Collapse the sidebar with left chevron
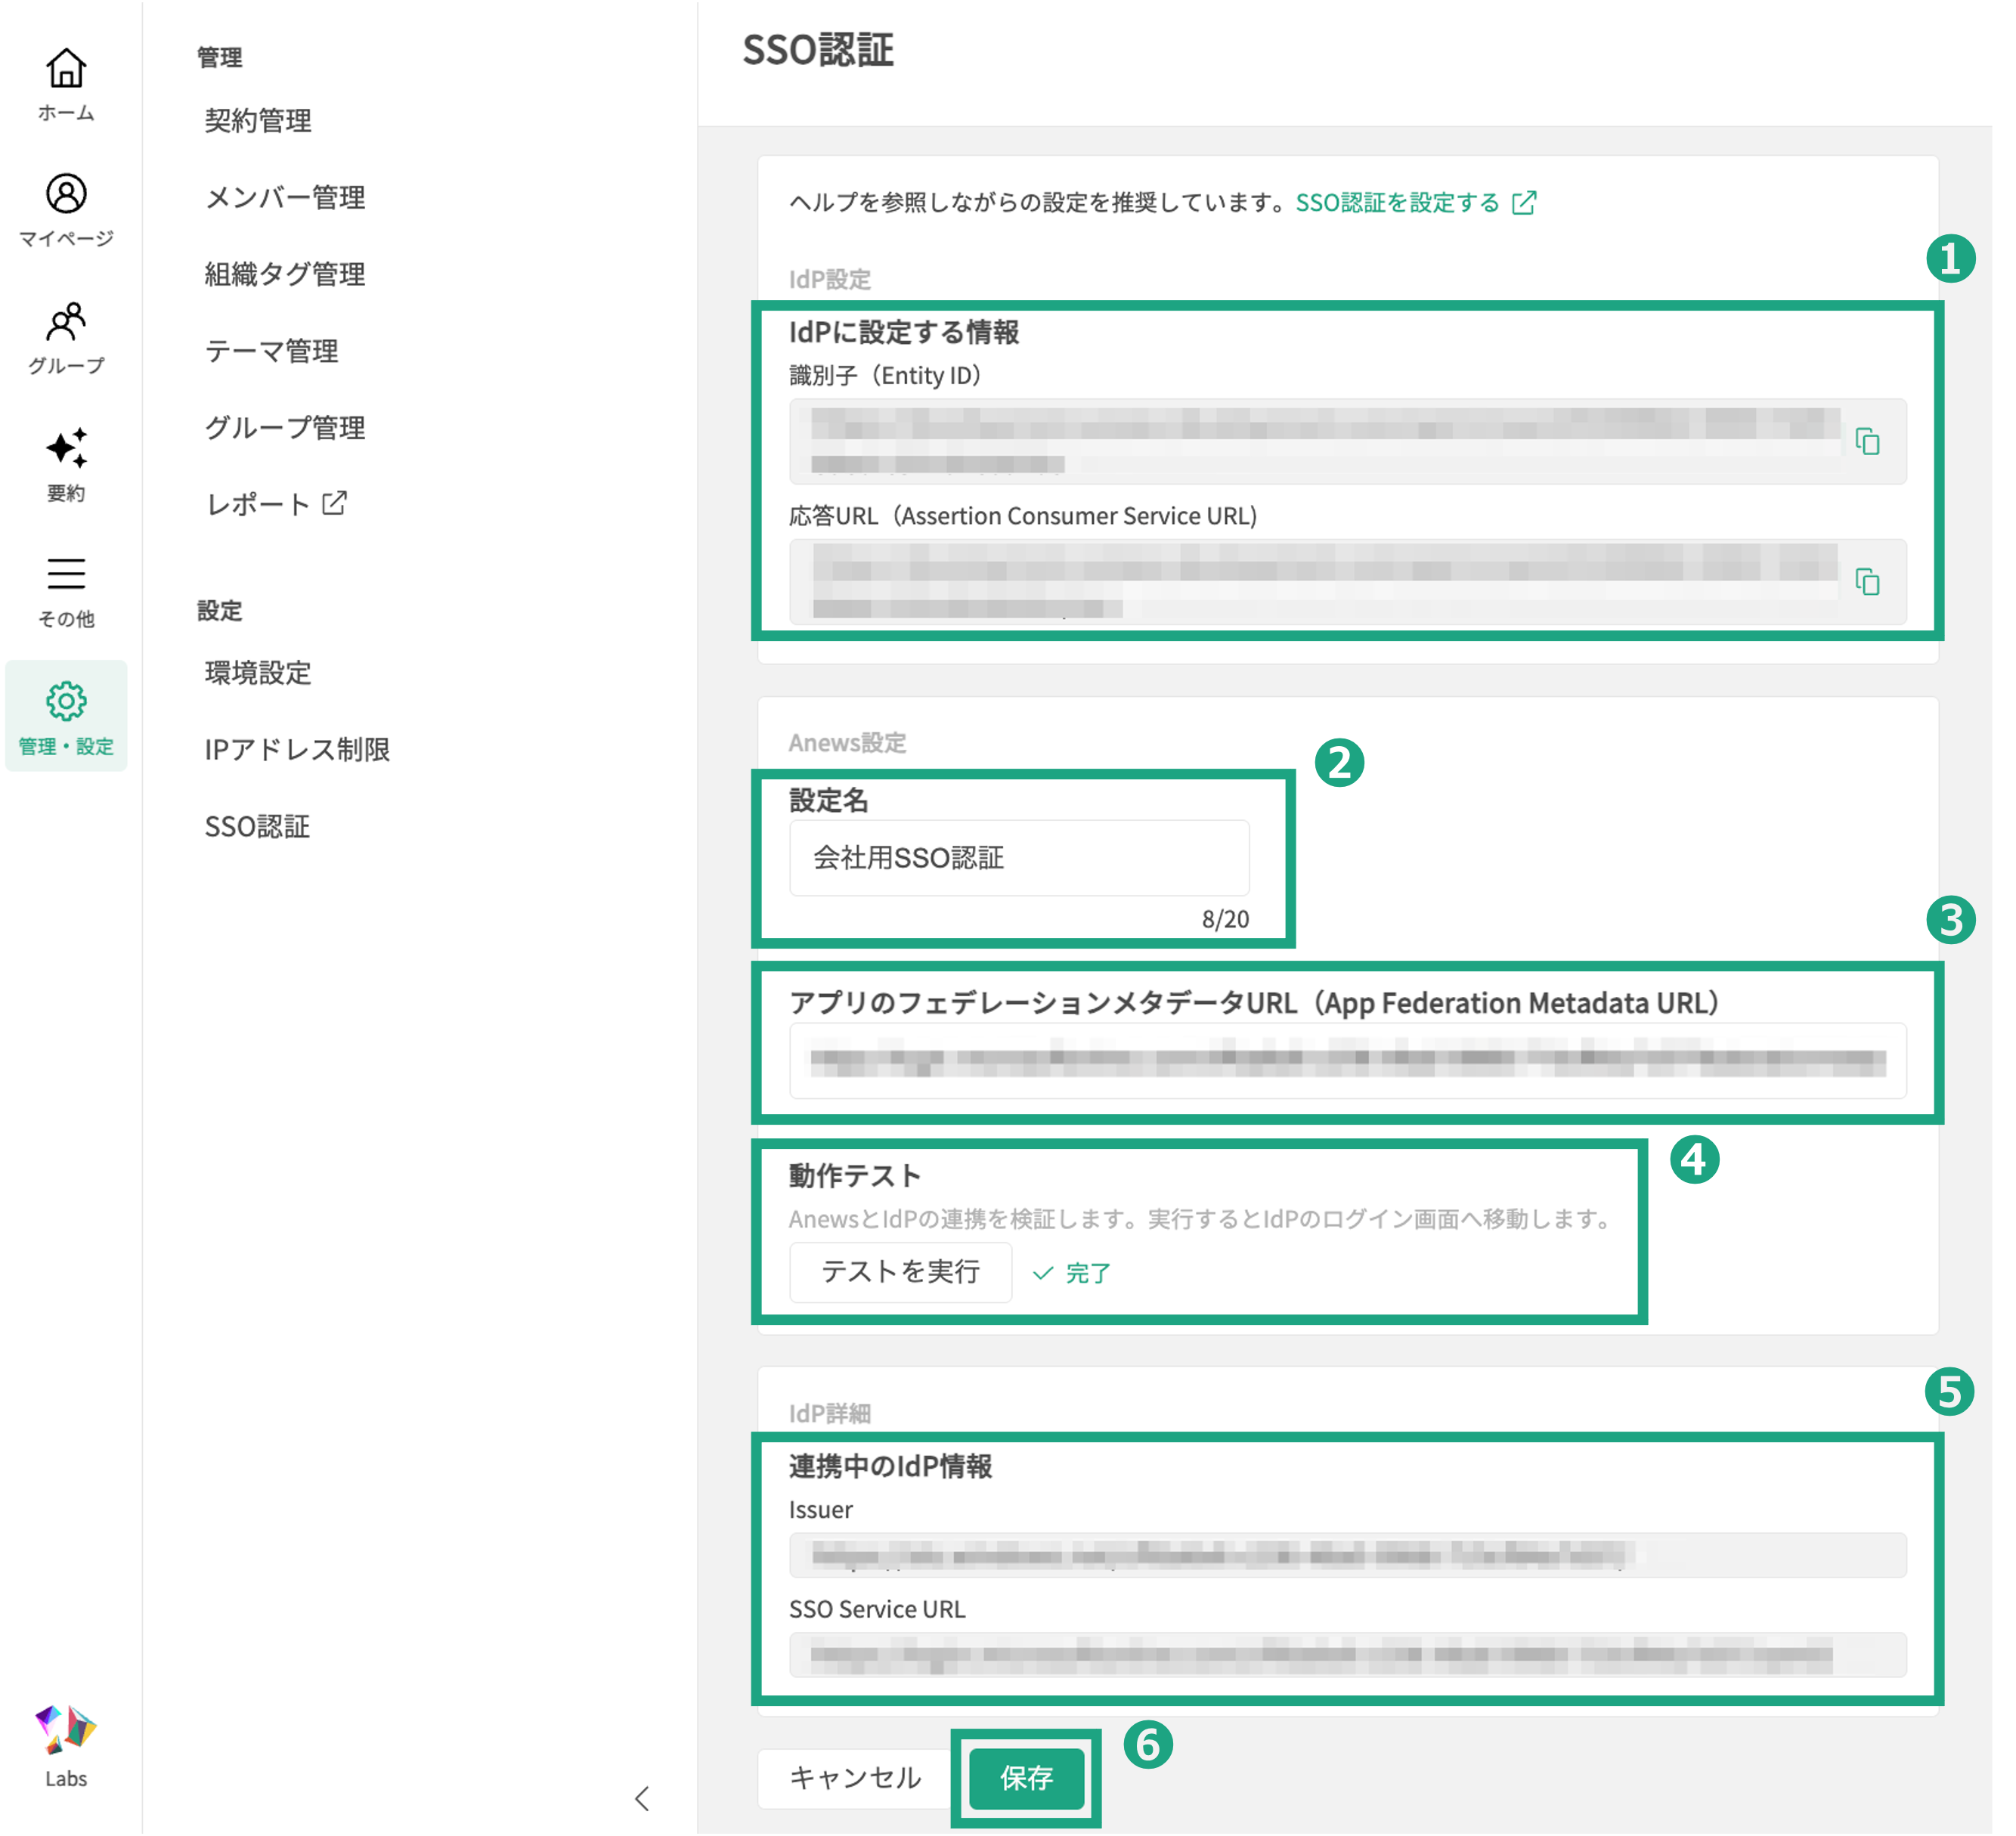The image size is (2016, 1836). tap(642, 1798)
